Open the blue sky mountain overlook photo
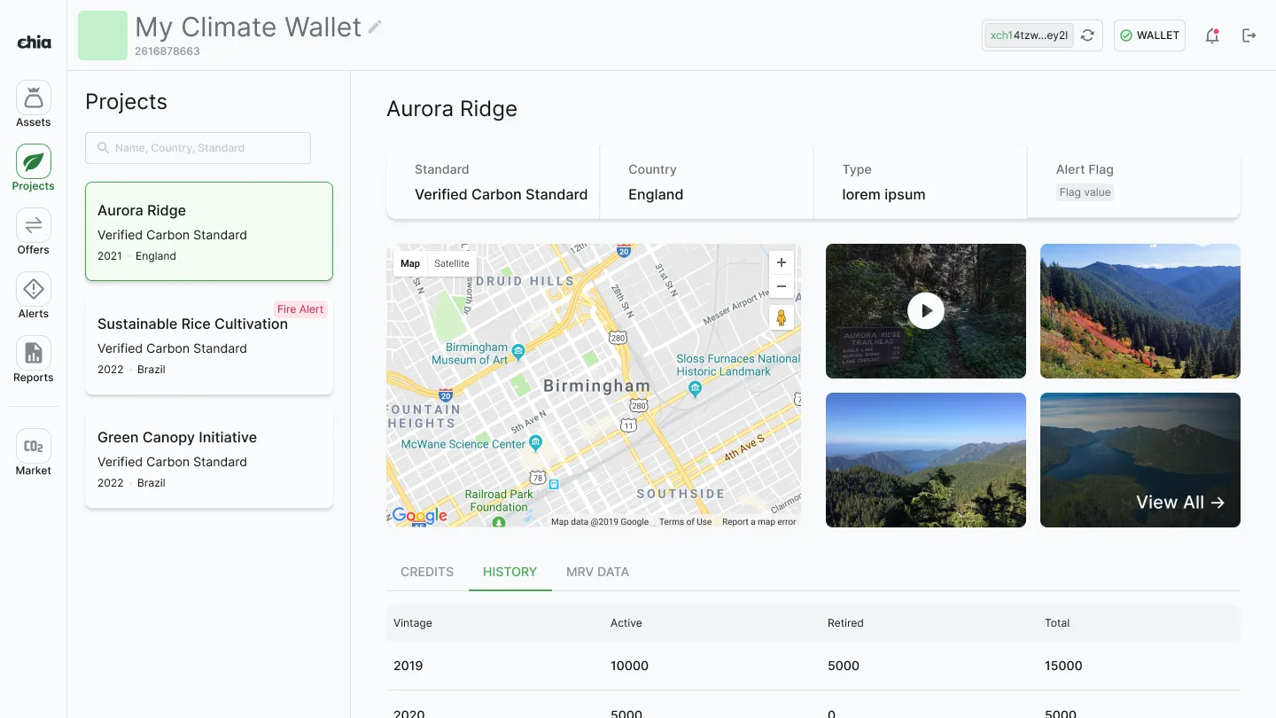The height and width of the screenshot is (718, 1276). (926, 460)
